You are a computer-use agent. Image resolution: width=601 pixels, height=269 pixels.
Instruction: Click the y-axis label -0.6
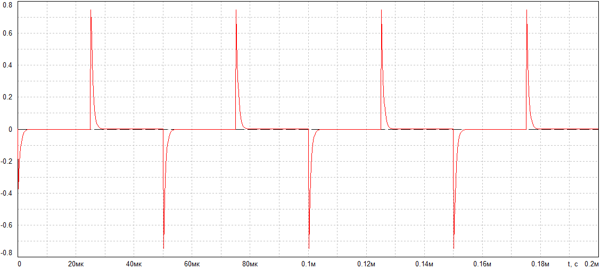[6, 225]
